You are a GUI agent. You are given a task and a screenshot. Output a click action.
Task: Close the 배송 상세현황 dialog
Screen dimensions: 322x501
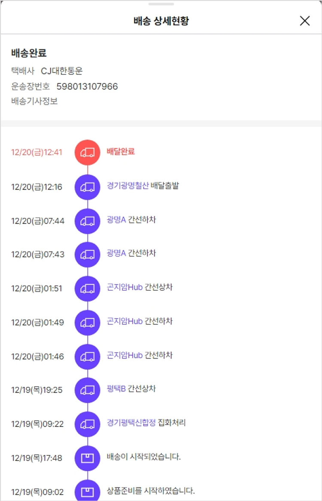304,21
